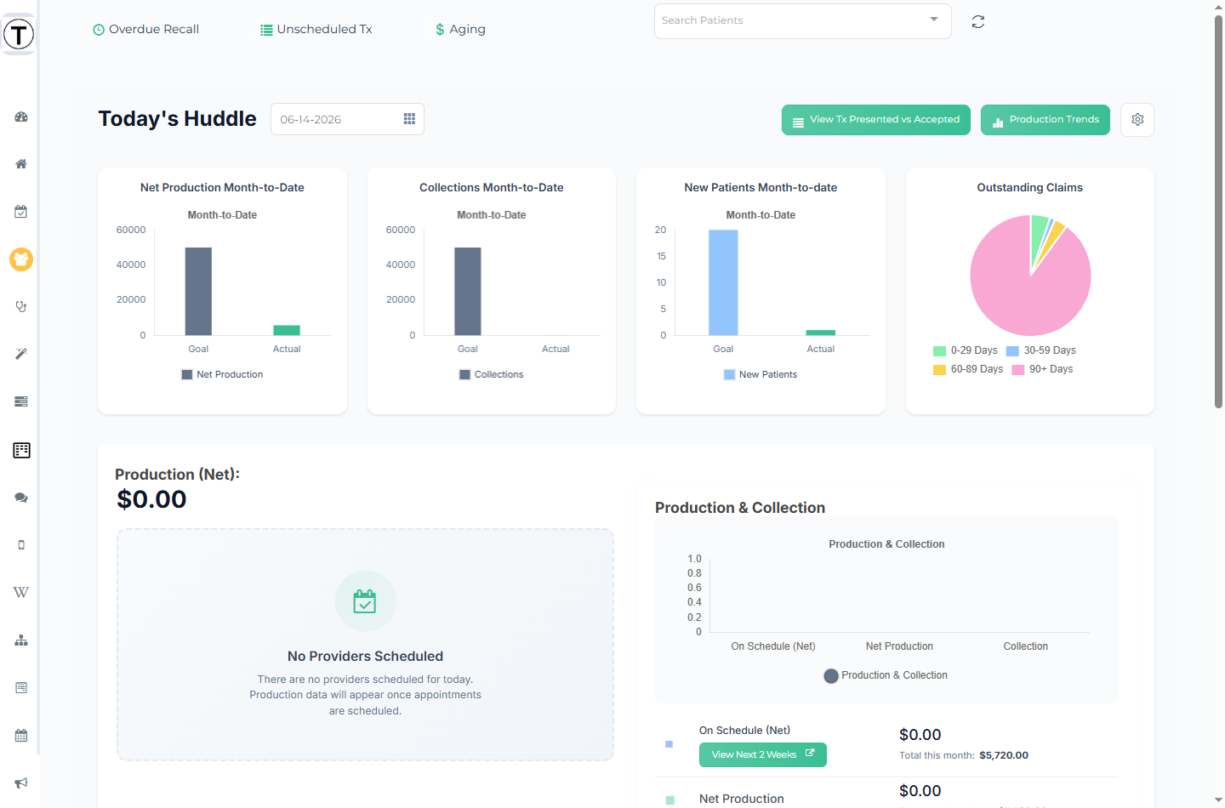1225x808 pixels.
Task: Go to the home icon in sidebar
Action: click(21, 164)
